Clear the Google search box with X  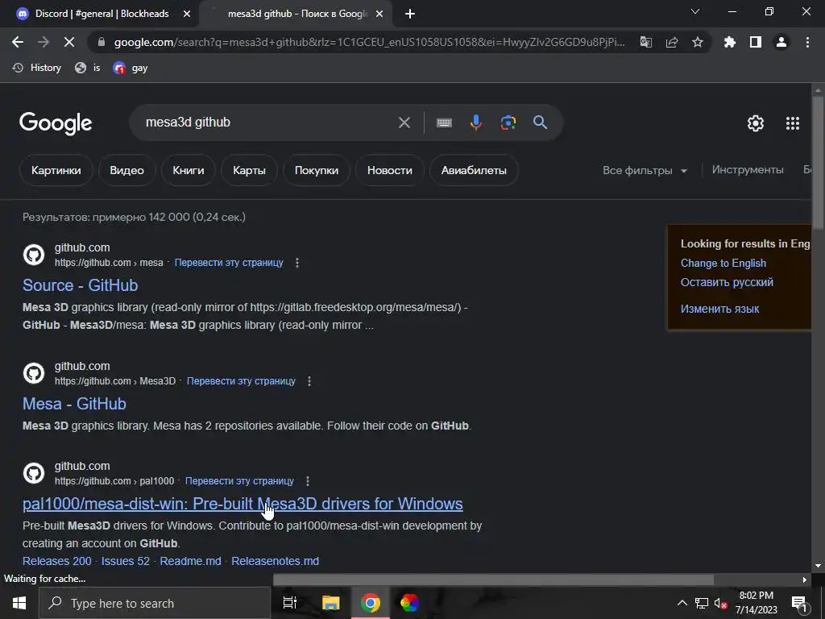click(404, 123)
